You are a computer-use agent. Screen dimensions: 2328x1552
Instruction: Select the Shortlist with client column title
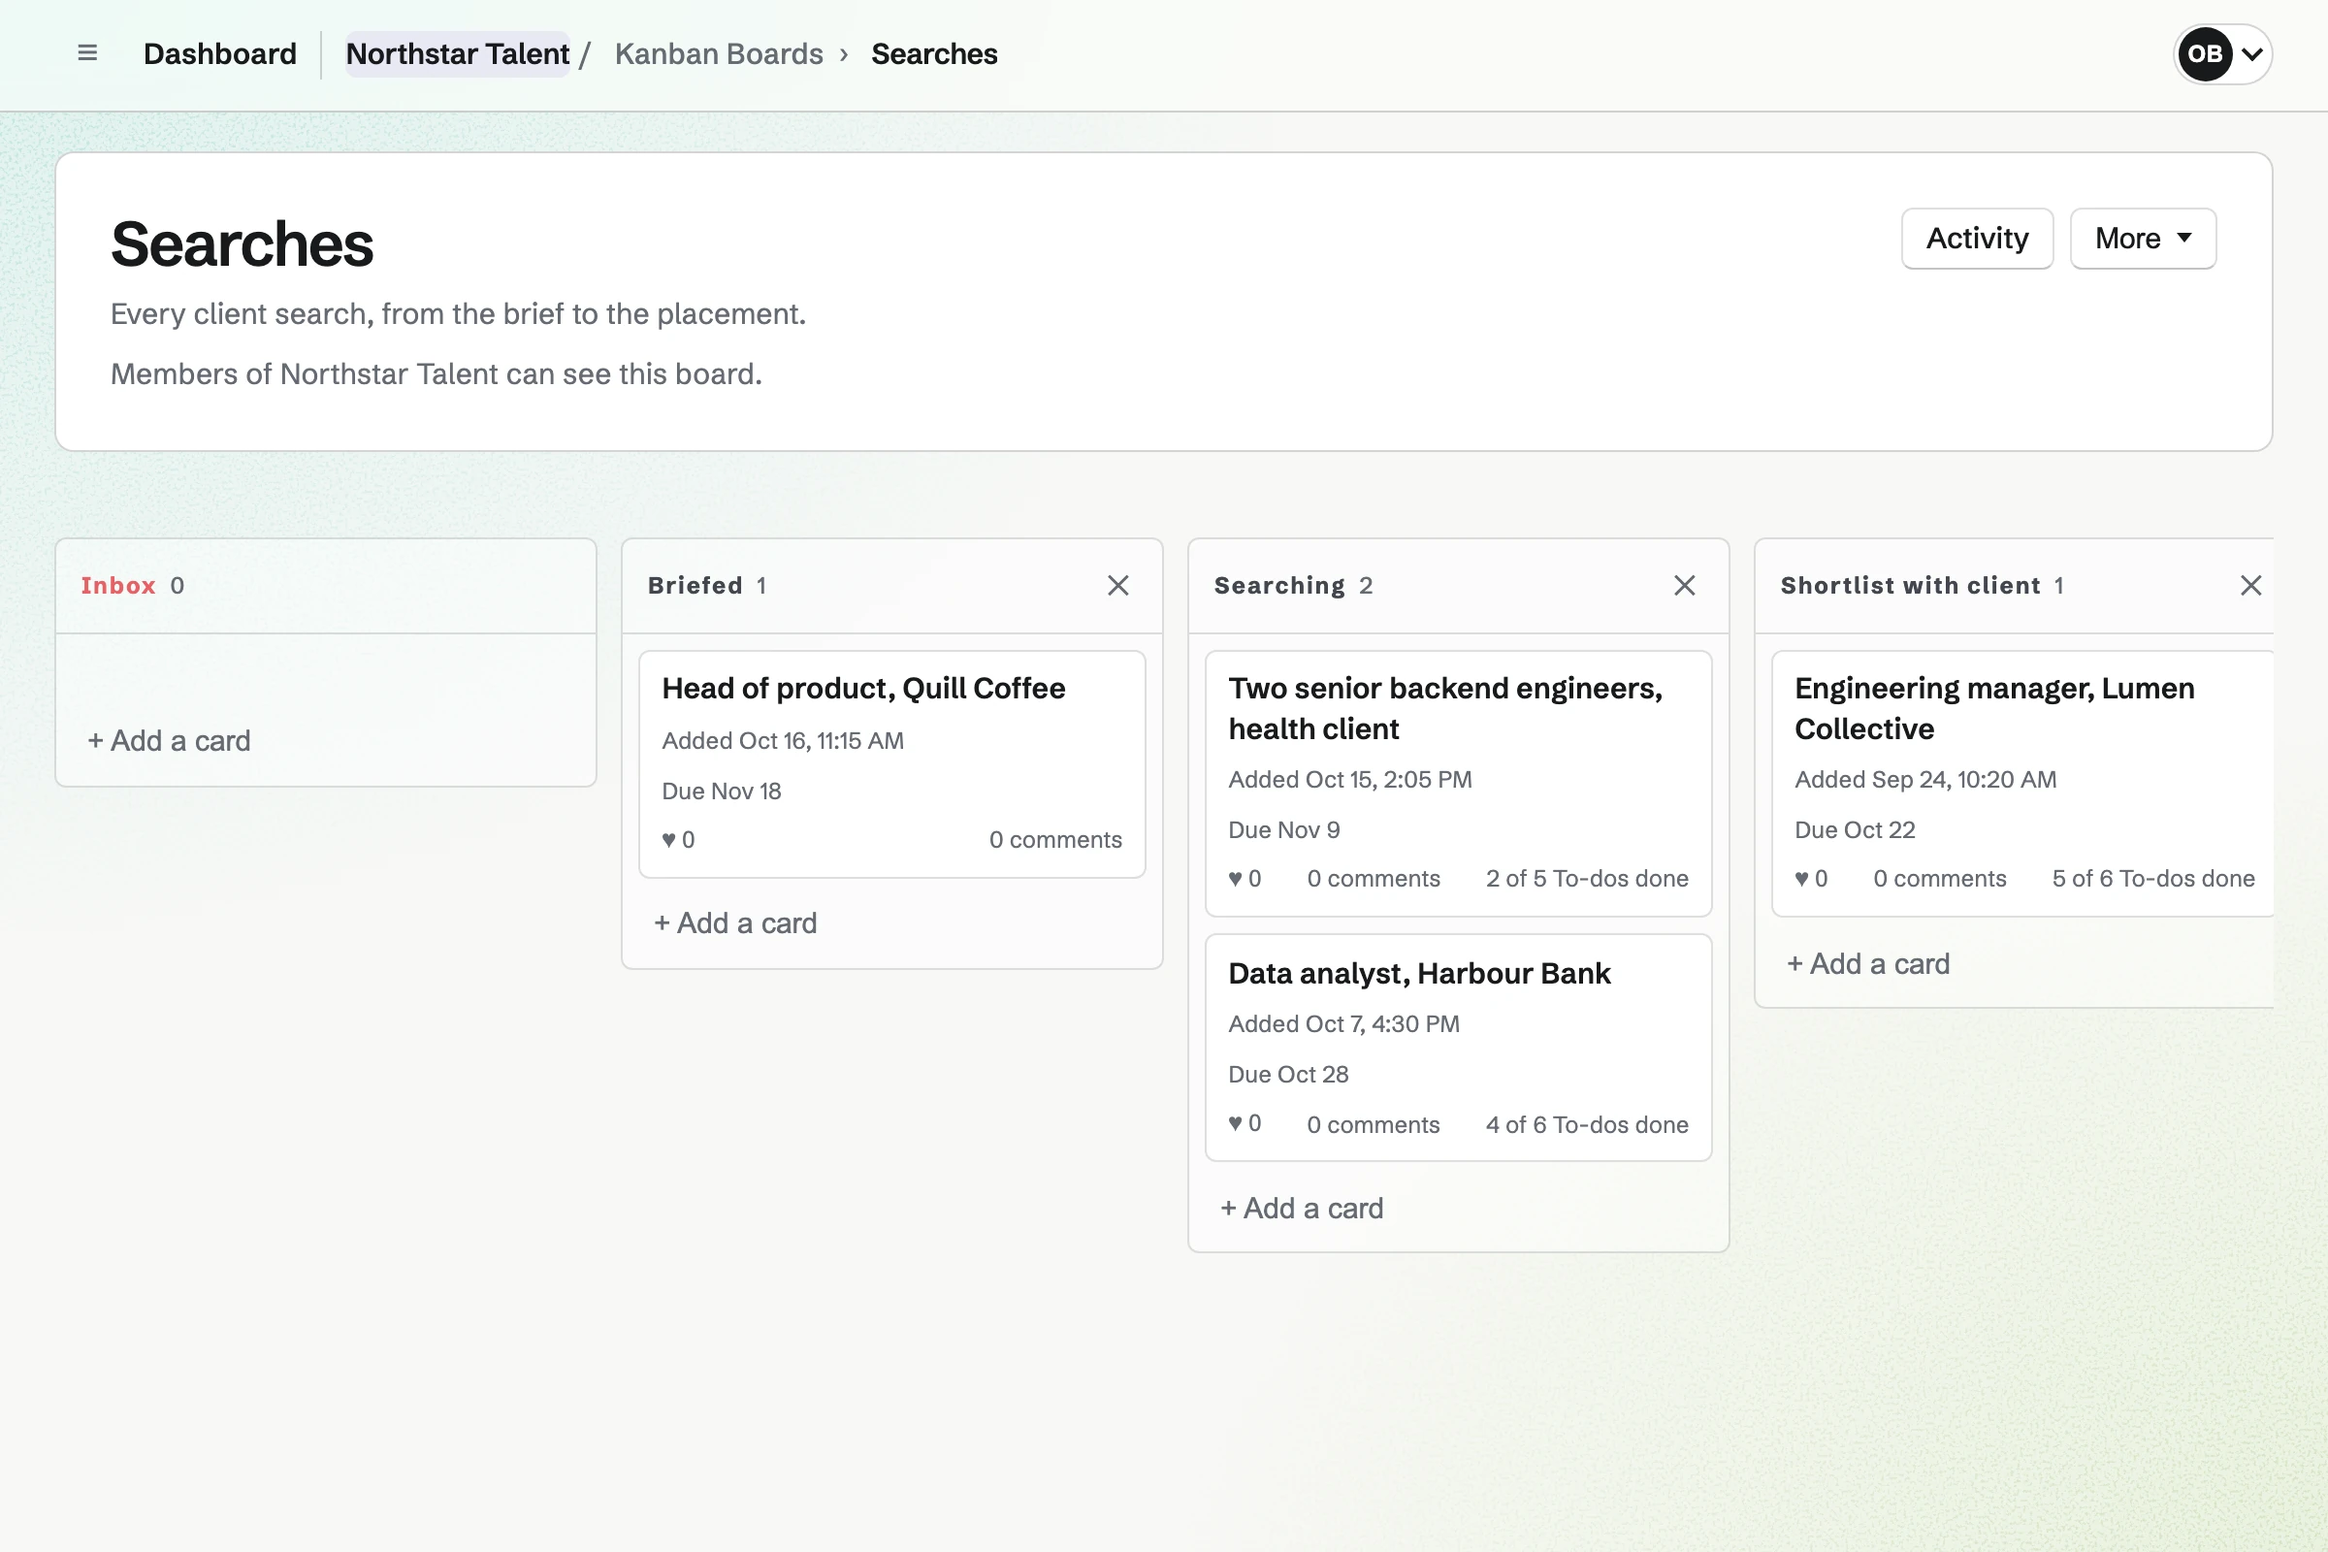coord(1910,585)
